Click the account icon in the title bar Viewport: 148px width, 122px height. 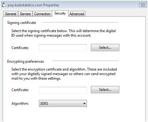4,5
